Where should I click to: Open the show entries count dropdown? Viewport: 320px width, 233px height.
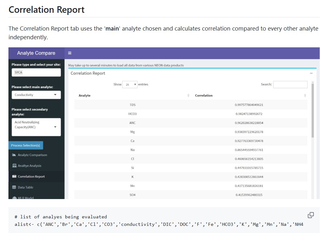(130, 84)
